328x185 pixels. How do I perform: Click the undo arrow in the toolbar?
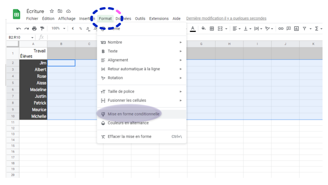point(19,28)
